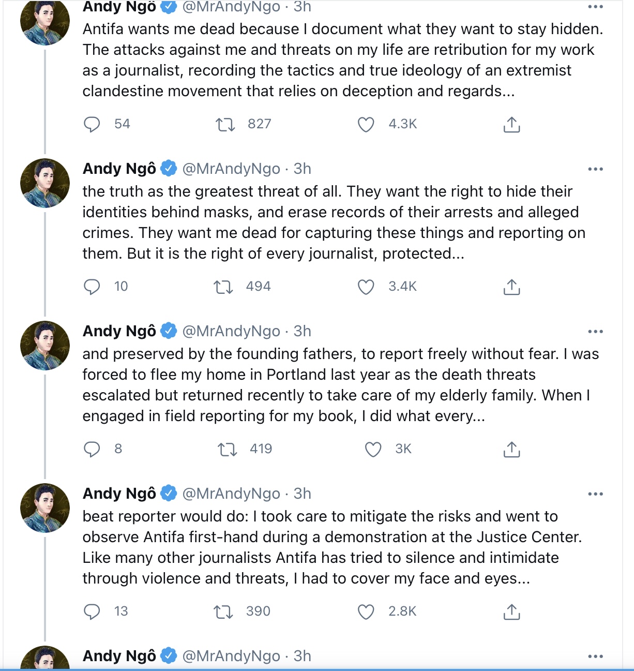Like the tweet with 3K likes
634x671 pixels.
coord(373,449)
